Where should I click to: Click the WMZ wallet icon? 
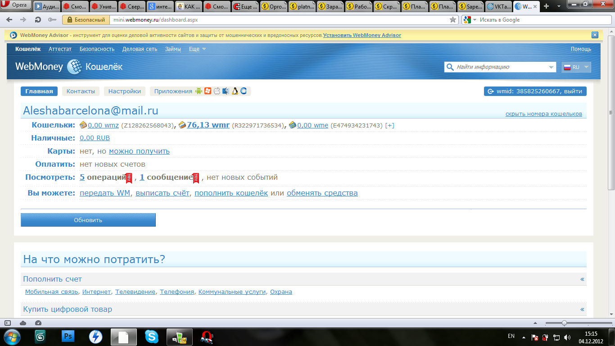pos(83,125)
